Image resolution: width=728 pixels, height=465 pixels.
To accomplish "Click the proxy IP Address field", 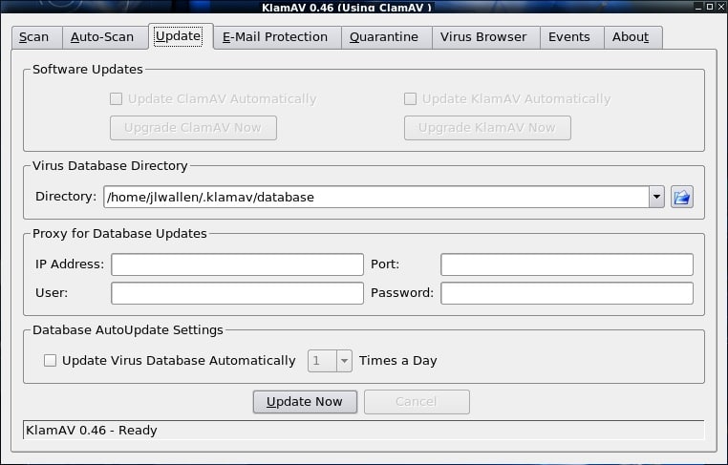I will pyautogui.click(x=237, y=264).
